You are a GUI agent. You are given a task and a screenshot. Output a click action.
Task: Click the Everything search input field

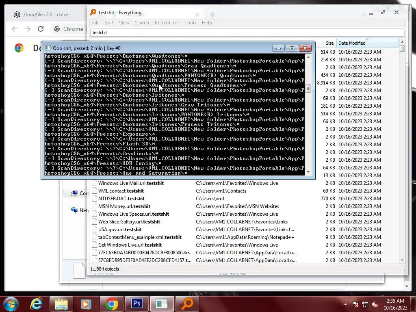247,32
